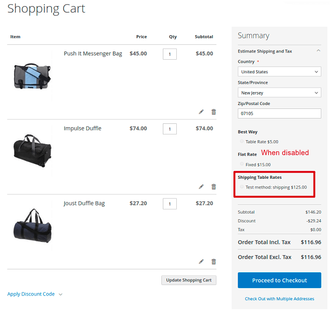330x319 pixels.
Task: Trash the Joust Duffle Bag item
Action: [x=213, y=262]
